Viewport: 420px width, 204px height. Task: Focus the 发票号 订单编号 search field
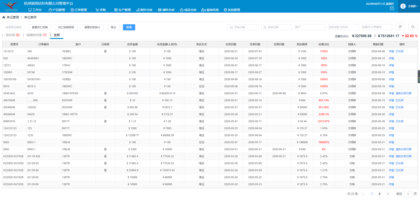point(377,27)
